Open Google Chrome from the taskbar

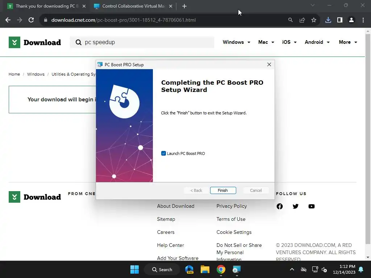pos(221,269)
